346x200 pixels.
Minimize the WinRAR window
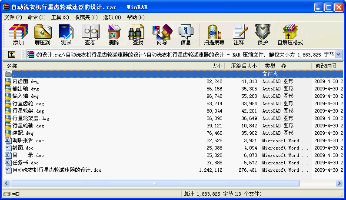(x=319, y=7)
